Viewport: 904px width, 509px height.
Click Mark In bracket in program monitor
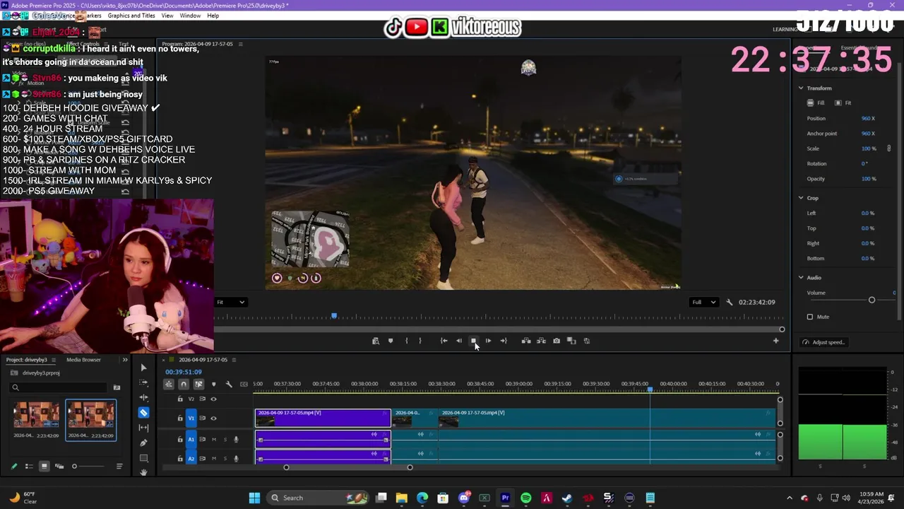406,341
